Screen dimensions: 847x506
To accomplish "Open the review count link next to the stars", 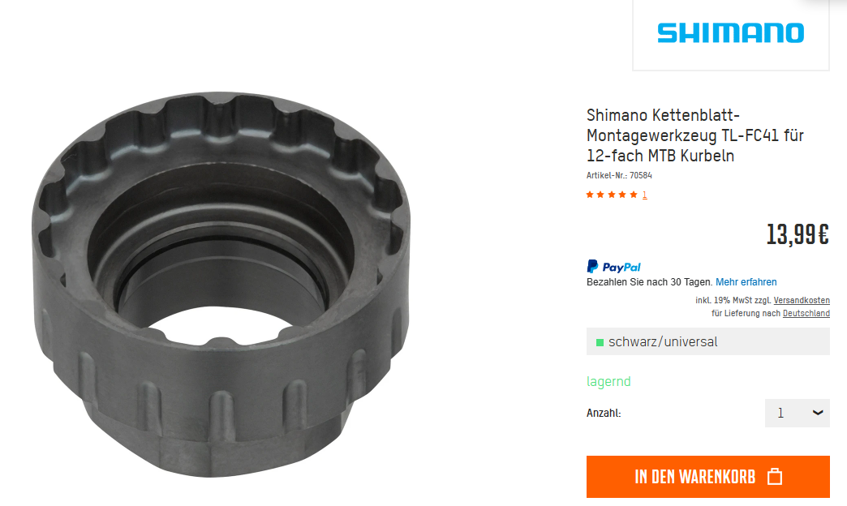I will pyautogui.click(x=644, y=195).
